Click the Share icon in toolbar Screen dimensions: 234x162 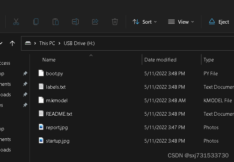(95, 22)
